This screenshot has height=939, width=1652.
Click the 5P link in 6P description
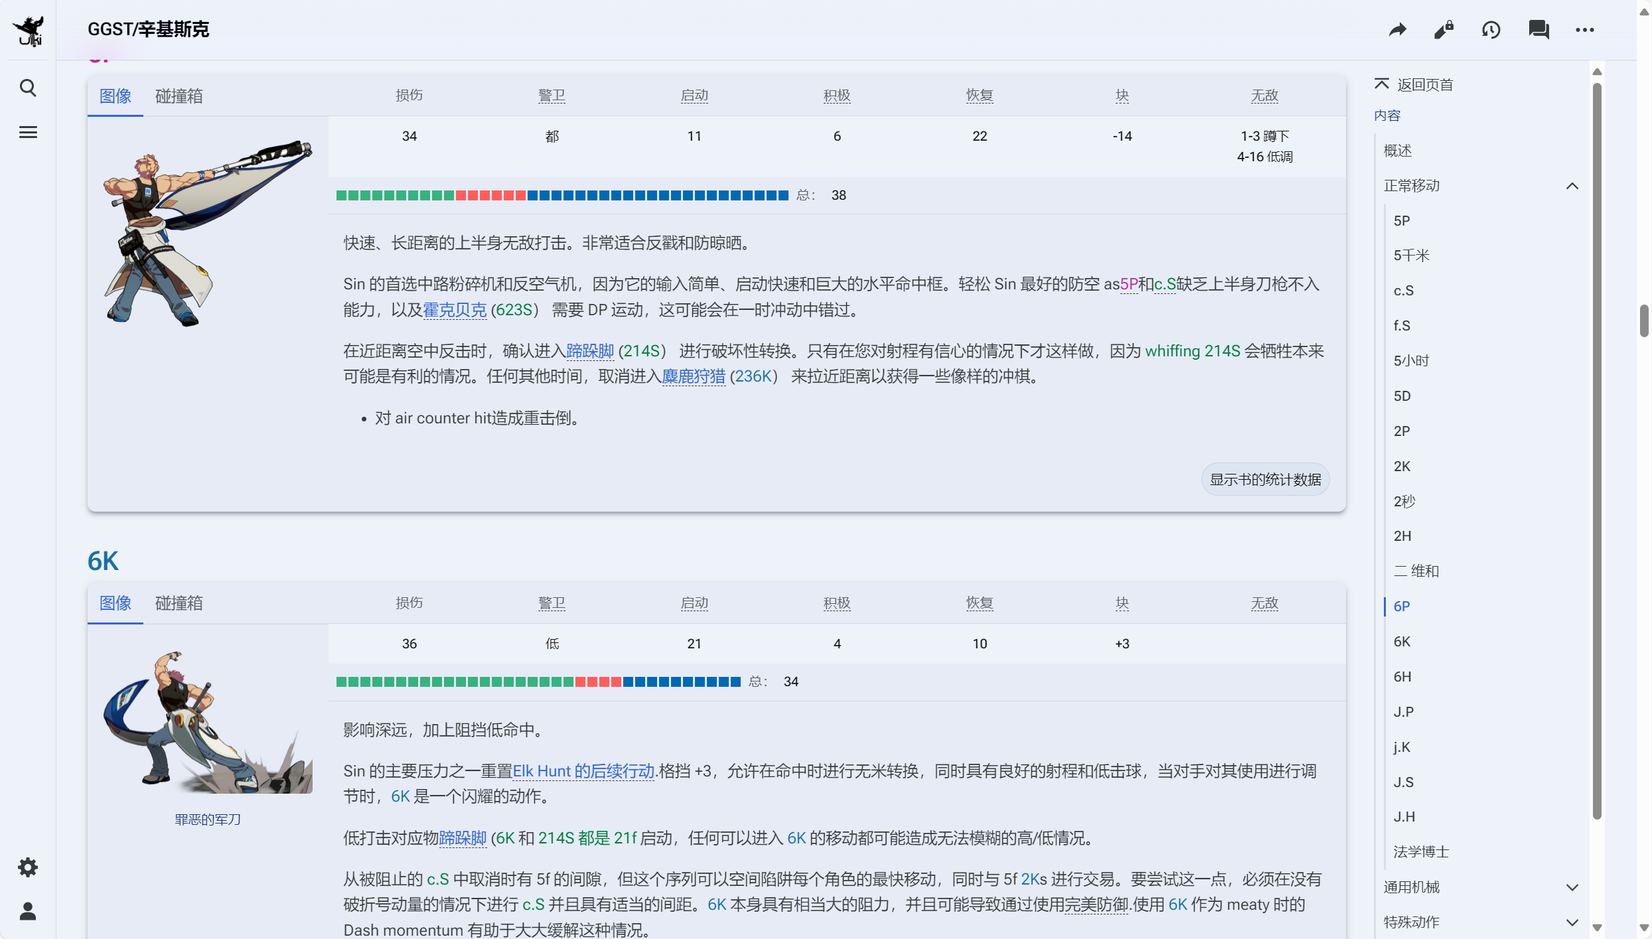click(1129, 284)
